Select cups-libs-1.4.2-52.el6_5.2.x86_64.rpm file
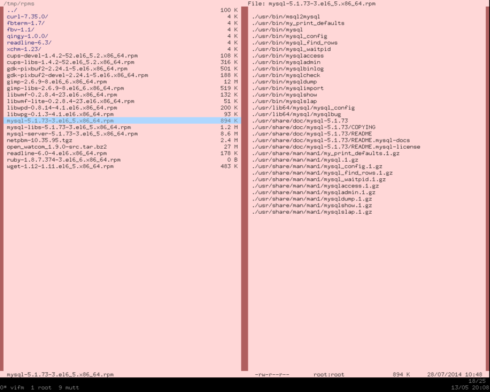 click(122, 62)
